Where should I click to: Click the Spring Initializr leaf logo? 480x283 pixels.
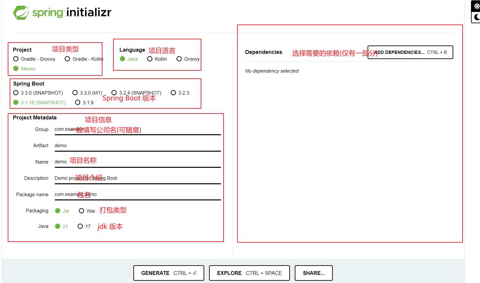click(21, 13)
